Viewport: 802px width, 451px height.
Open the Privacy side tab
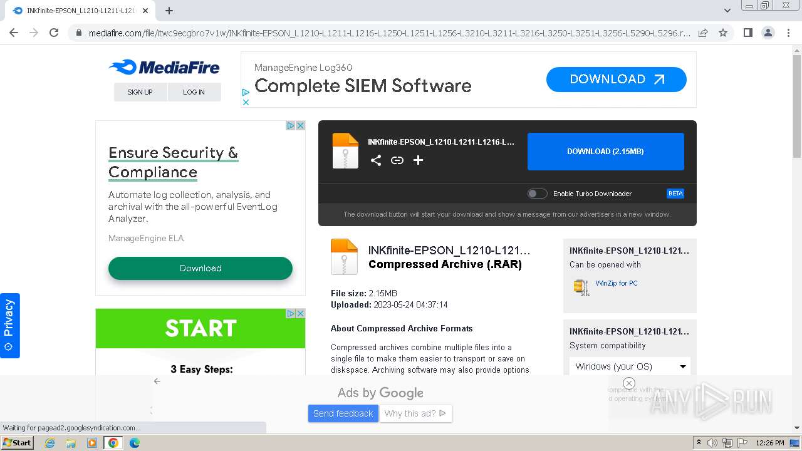click(9, 326)
